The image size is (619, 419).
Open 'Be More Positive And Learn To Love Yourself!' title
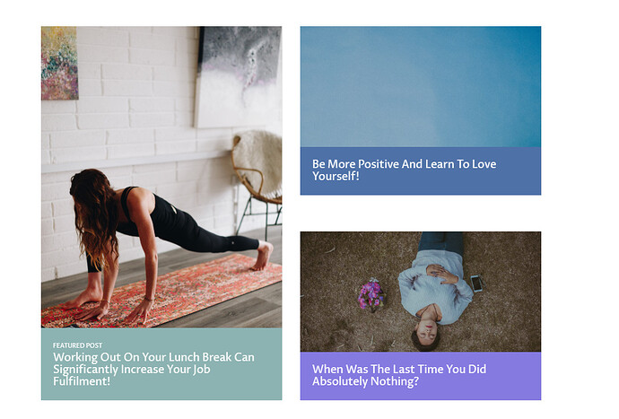click(x=405, y=170)
